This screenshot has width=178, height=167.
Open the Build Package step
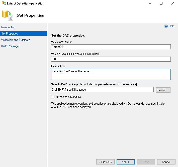(10, 46)
